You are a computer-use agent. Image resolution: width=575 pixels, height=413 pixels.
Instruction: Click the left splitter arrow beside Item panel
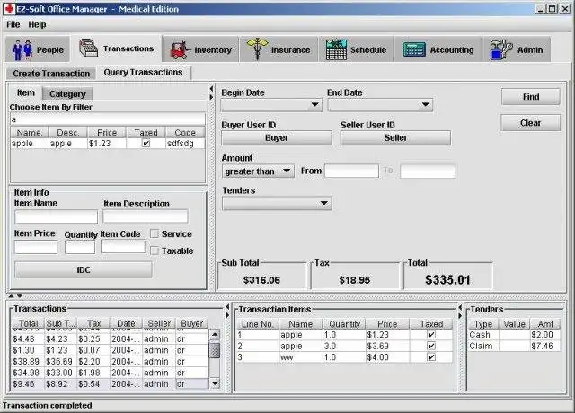211,89
